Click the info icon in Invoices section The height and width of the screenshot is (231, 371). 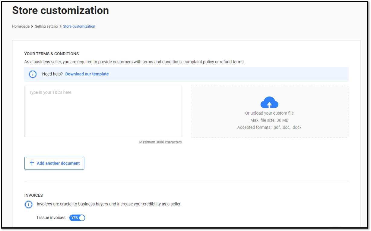28,205
